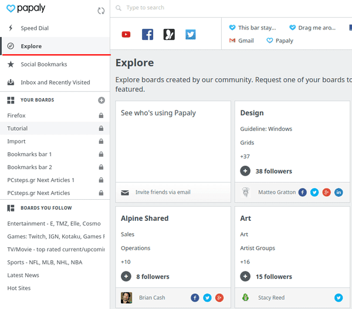Click the 'This bar stay...' bookmark

(x=252, y=28)
